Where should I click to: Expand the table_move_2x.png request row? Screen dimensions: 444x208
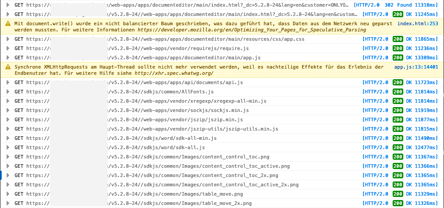(x=8, y=203)
